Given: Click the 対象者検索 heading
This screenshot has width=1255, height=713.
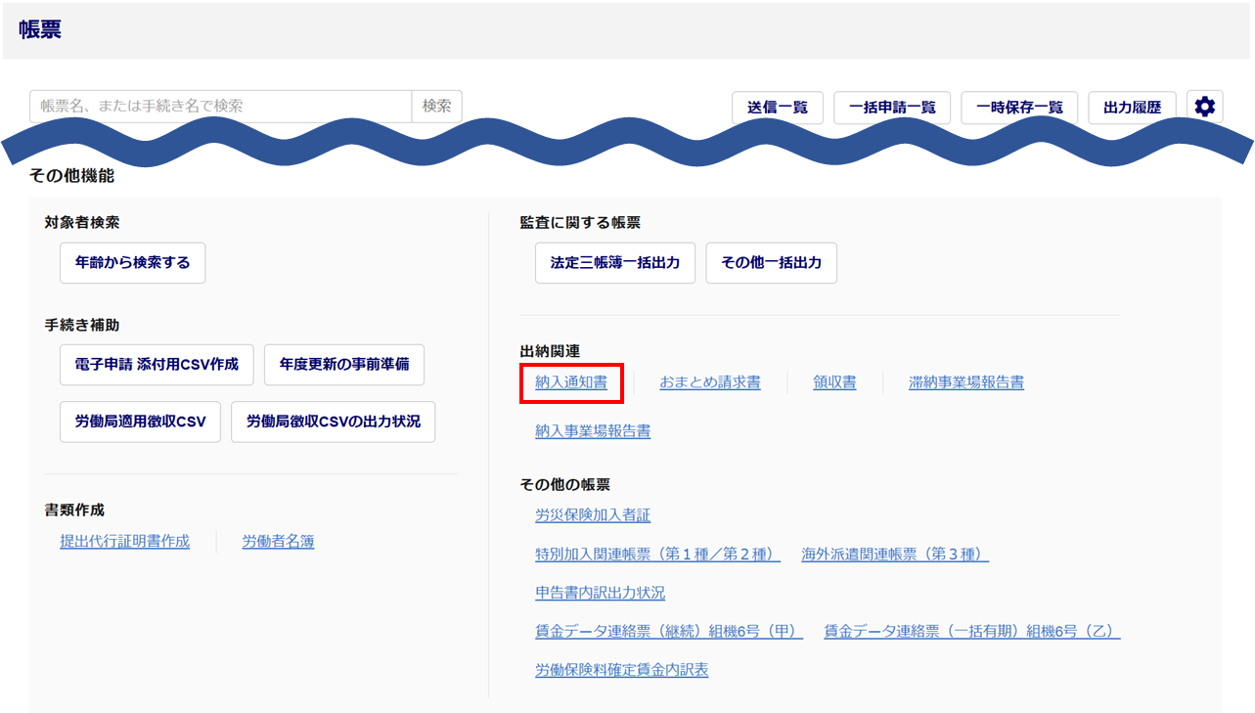Looking at the screenshot, I should (x=82, y=223).
